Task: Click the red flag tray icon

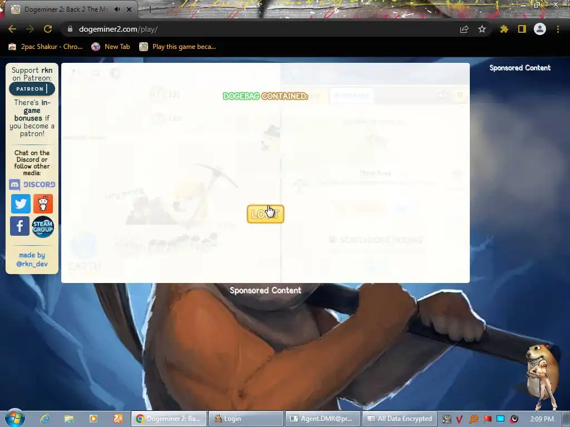Action: pos(487,419)
